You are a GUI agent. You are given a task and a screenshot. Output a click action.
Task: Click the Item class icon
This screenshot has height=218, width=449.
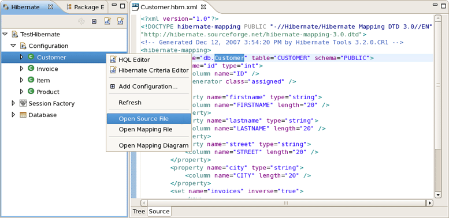pyautogui.click(x=31, y=80)
